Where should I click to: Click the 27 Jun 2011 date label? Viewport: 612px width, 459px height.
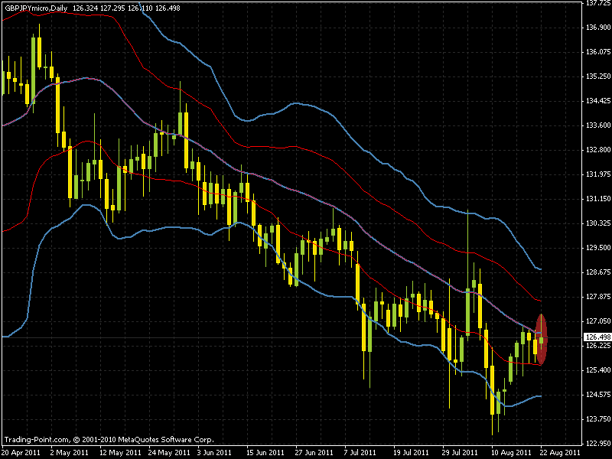(314, 453)
